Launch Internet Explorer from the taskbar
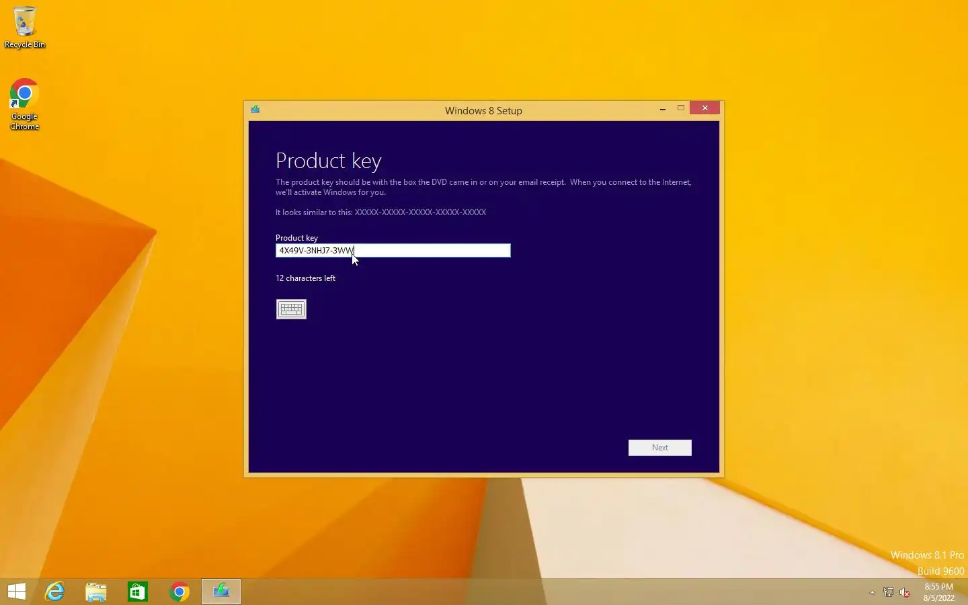Viewport: 968px width, 605px height. coord(54,592)
